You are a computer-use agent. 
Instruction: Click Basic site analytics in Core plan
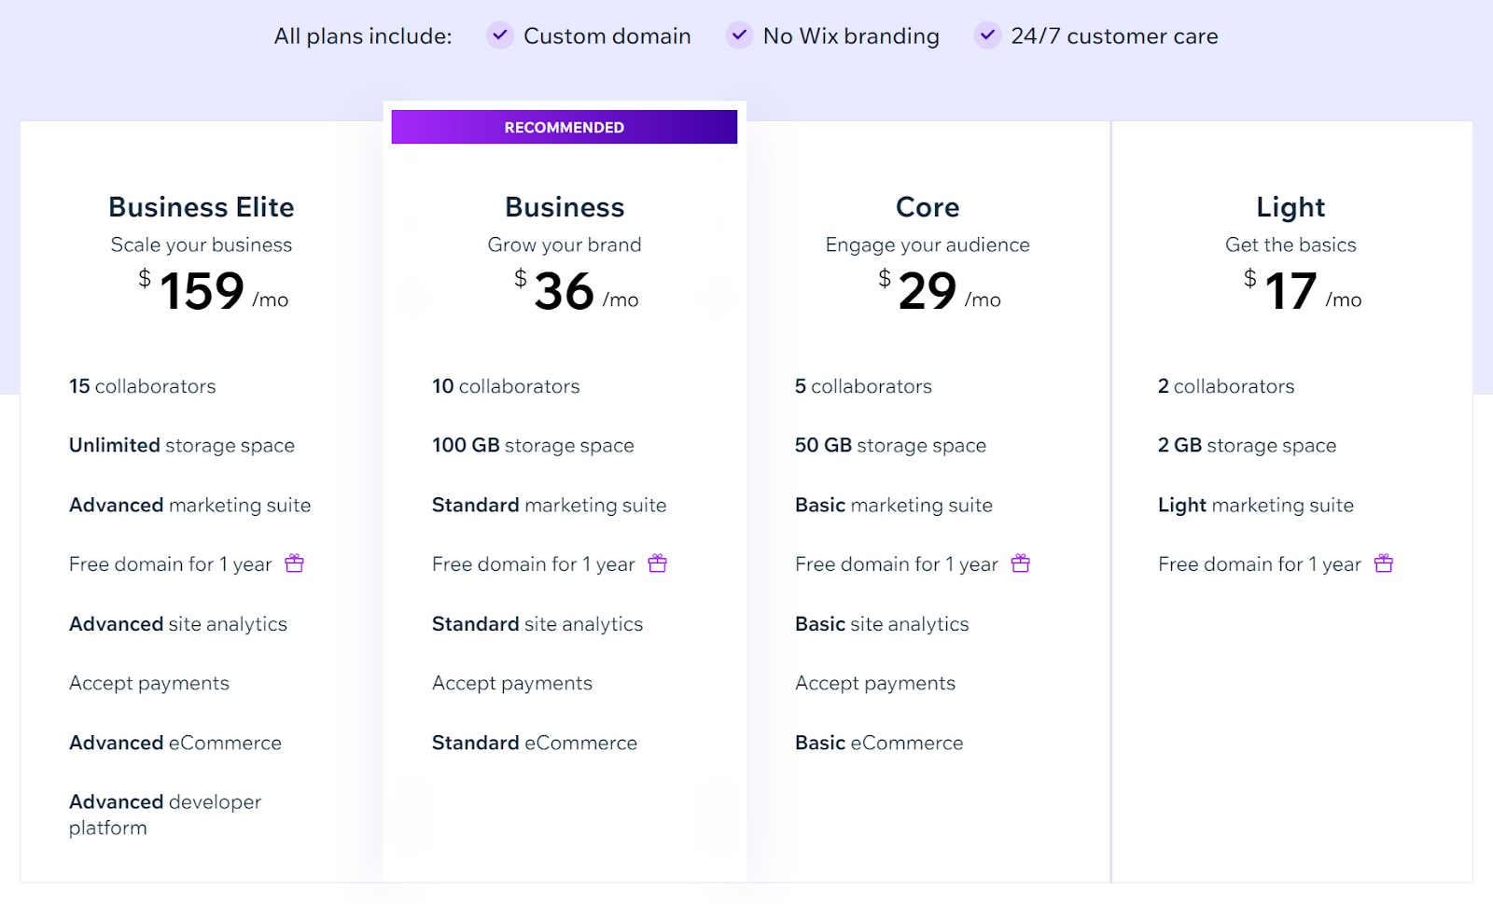pyautogui.click(x=882, y=624)
